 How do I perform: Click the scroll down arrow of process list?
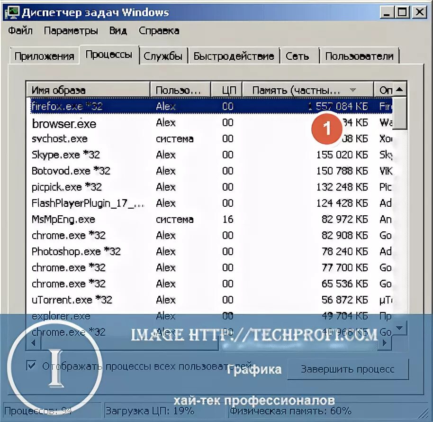399,328
